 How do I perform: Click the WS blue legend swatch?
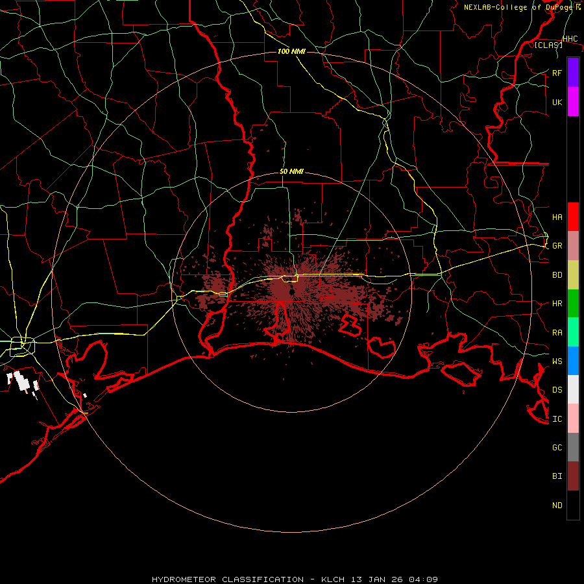click(573, 361)
